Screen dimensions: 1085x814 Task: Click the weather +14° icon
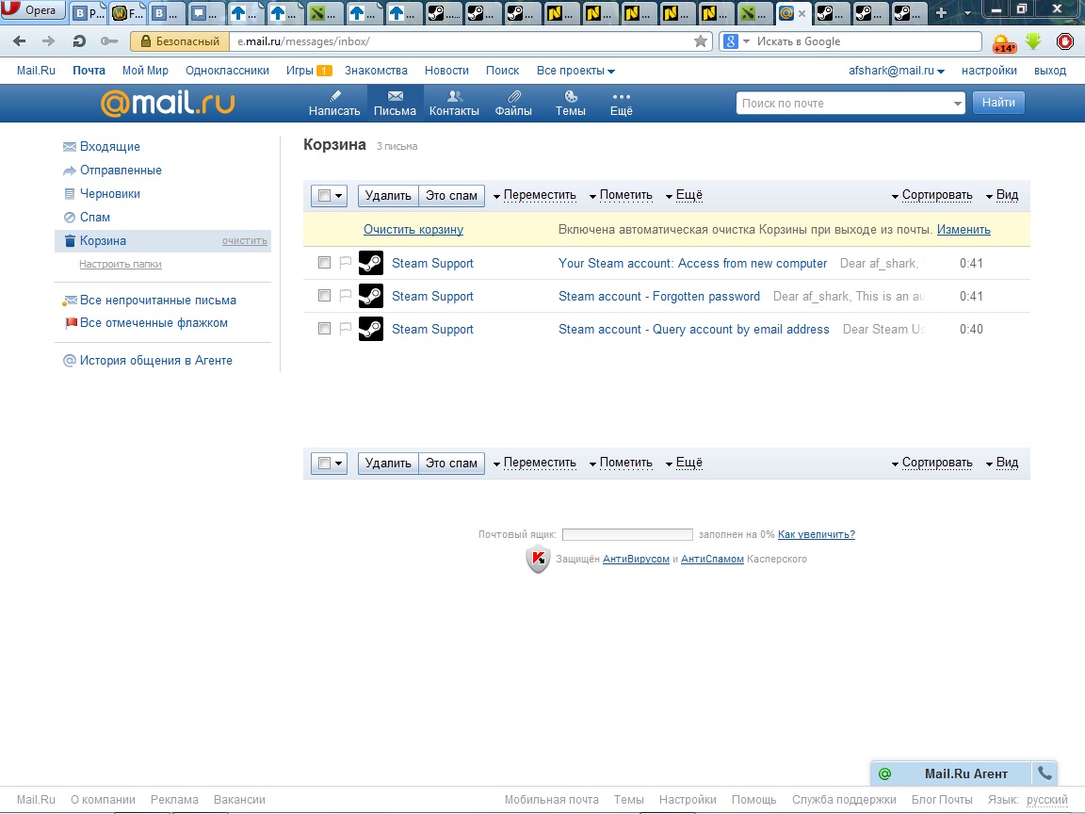(1004, 43)
